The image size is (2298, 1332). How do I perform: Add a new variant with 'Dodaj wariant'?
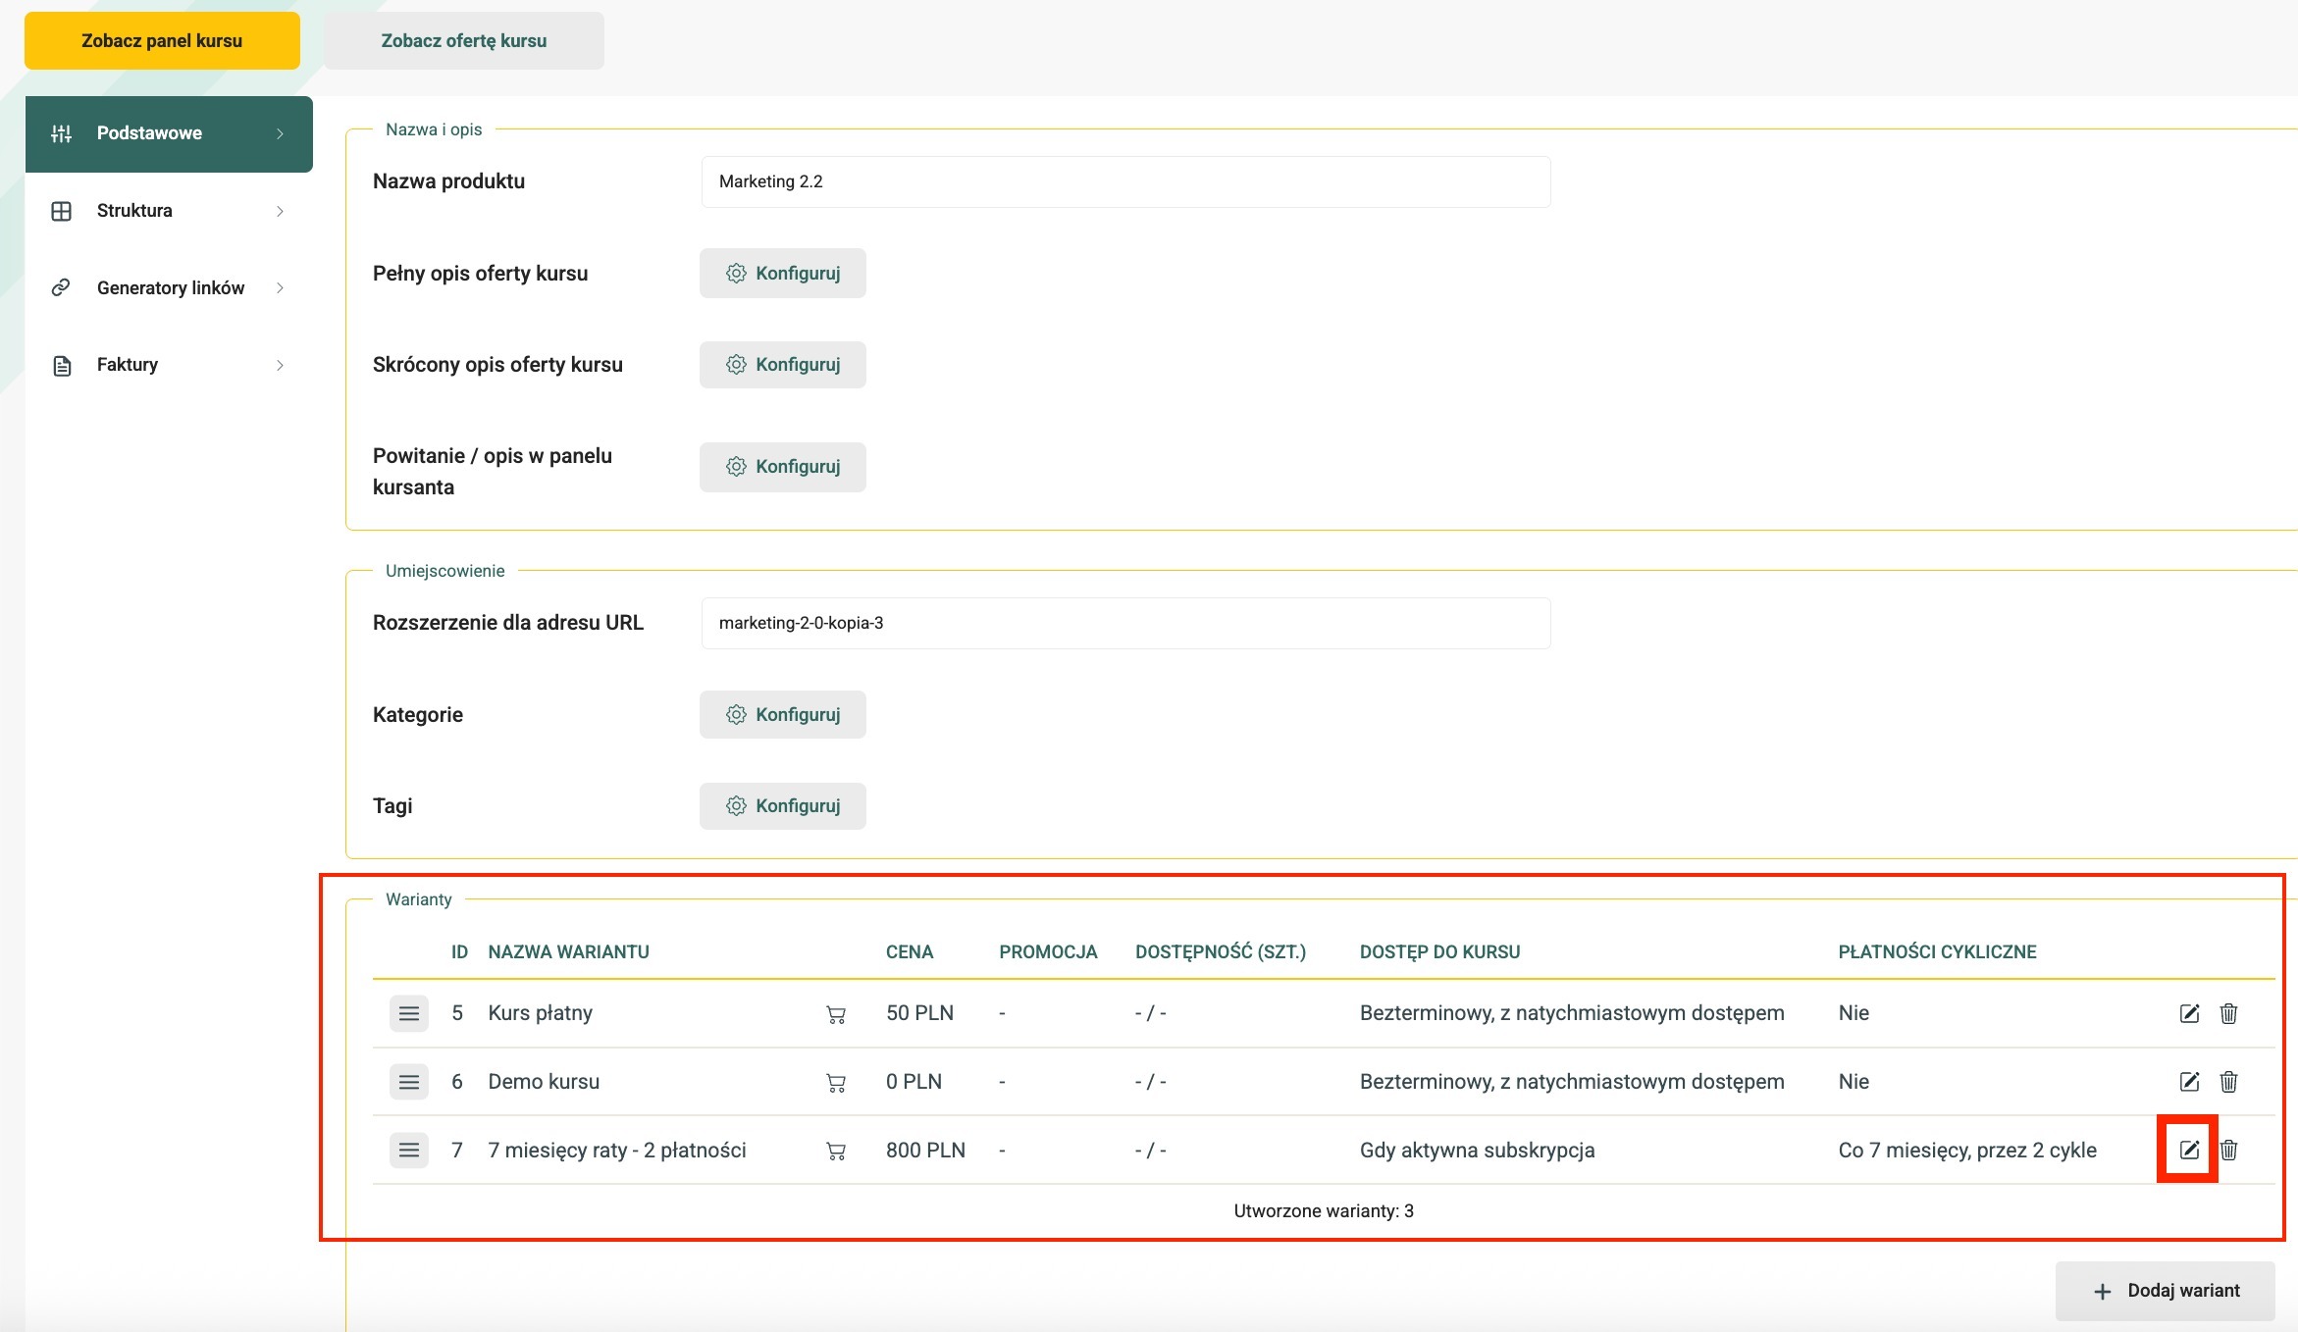pyautogui.click(x=2166, y=1291)
